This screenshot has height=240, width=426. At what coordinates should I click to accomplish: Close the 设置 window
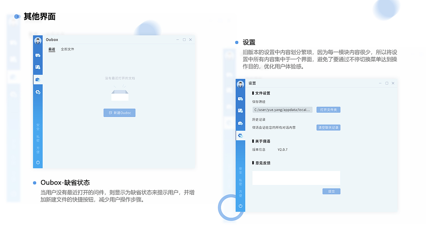click(x=393, y=83)
